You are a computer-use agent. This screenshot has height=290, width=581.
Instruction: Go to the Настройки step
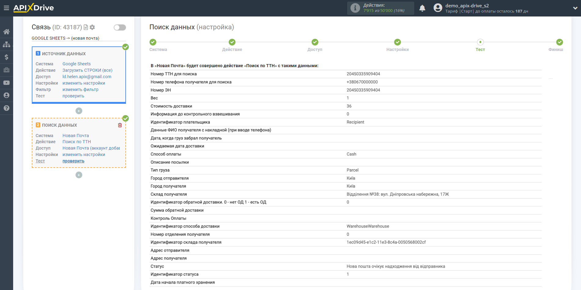[398, 42]
